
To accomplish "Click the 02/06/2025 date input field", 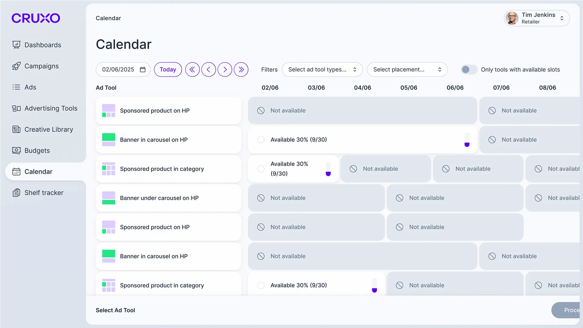I will point(118,69).
